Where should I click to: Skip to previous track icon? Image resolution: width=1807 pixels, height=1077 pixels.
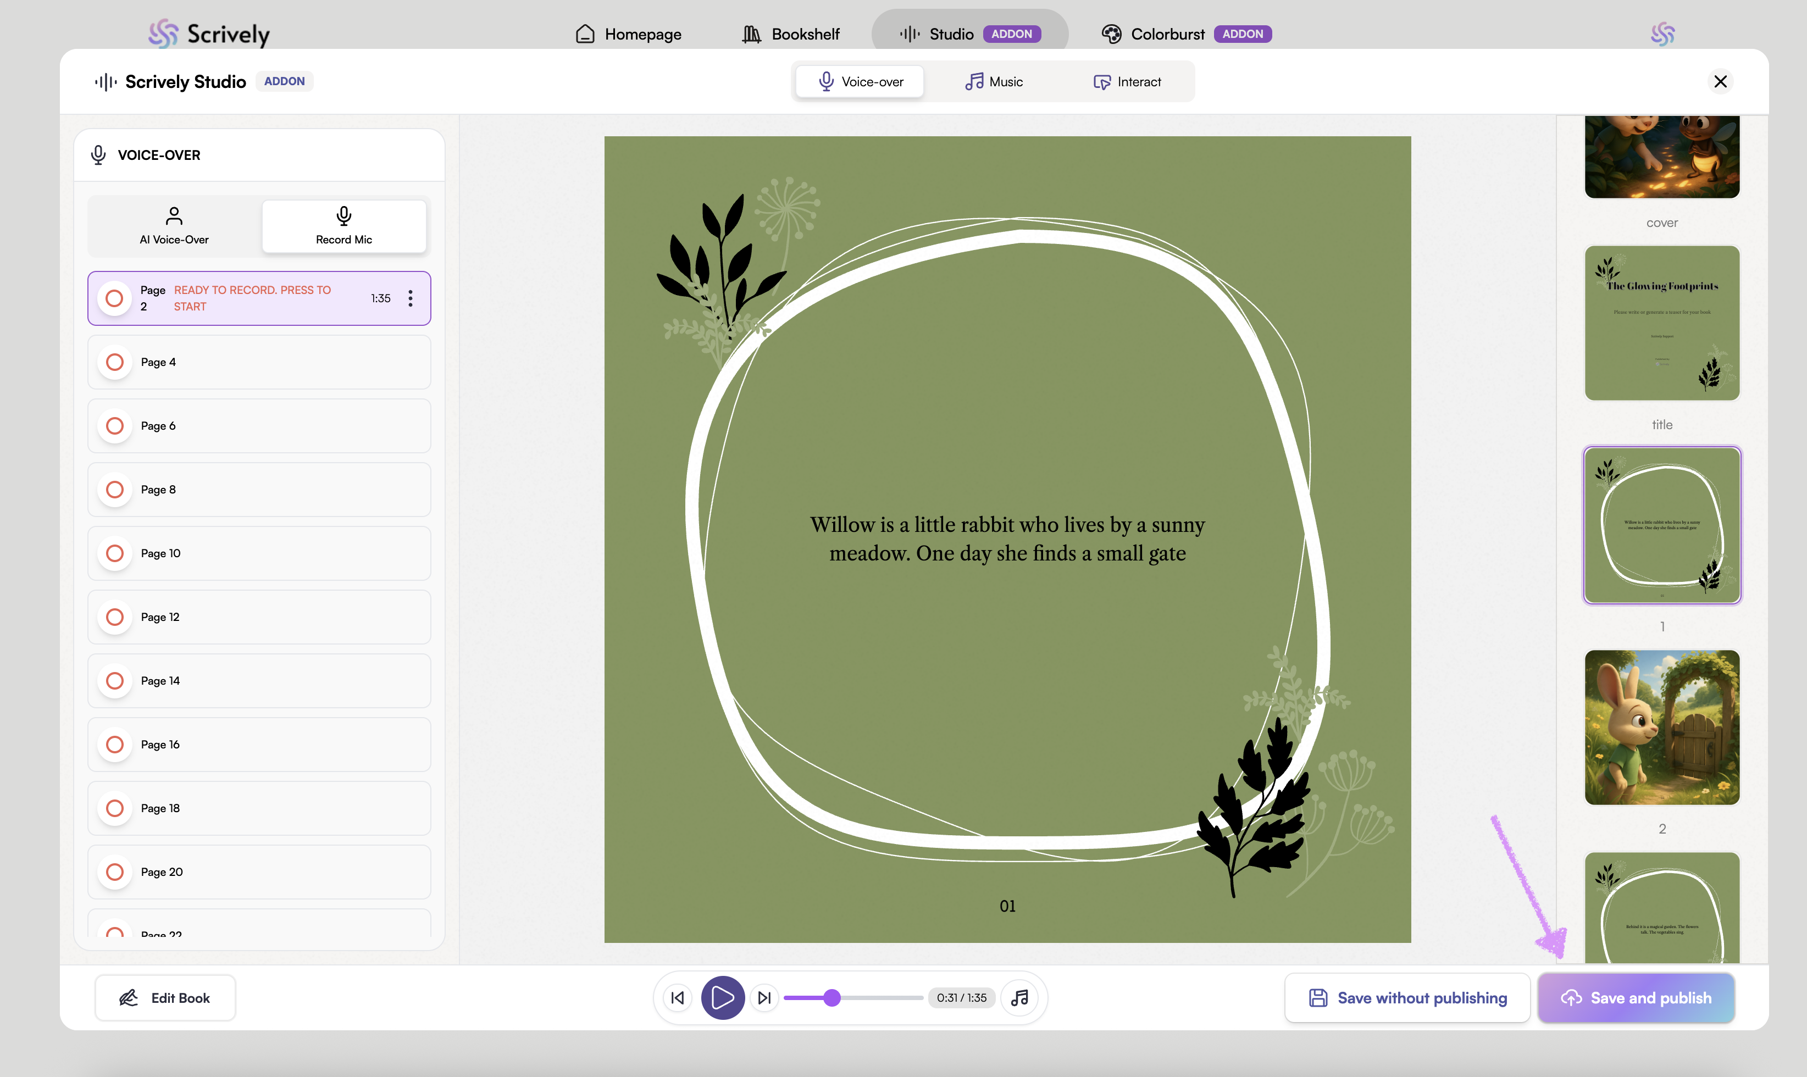(677, 998)
